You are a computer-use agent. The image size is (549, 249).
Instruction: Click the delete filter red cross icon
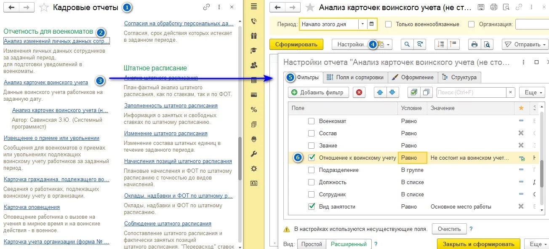pyautogui.click(x=359, y=92)
